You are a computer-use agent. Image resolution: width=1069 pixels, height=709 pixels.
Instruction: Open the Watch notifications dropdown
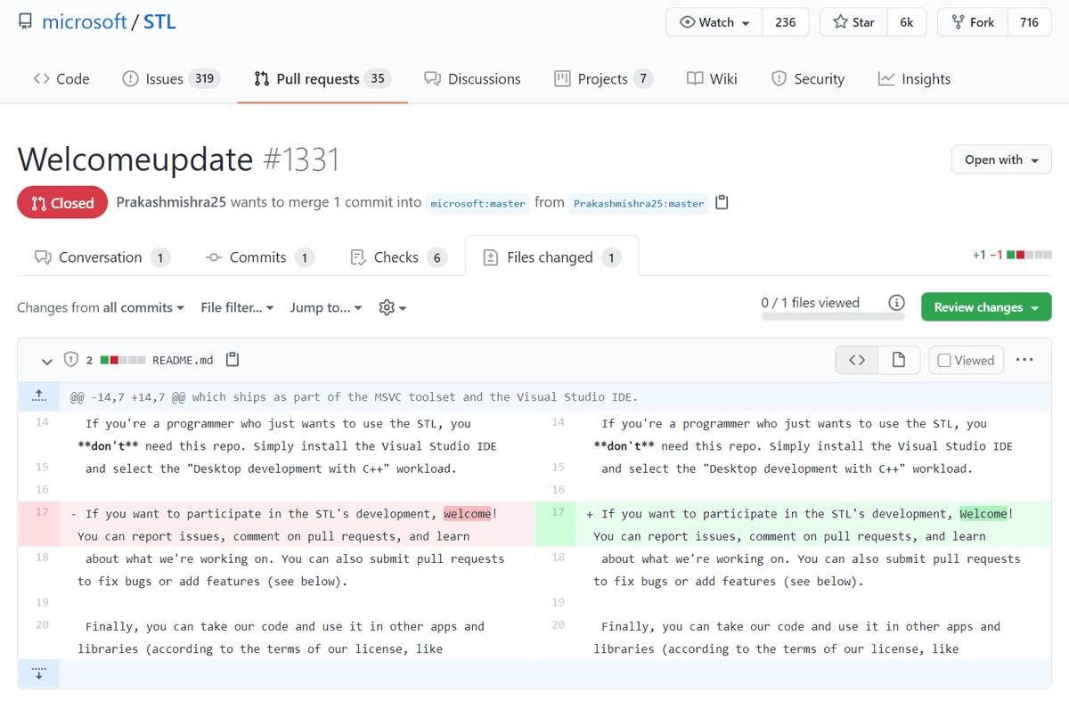(x=714, y=22)
